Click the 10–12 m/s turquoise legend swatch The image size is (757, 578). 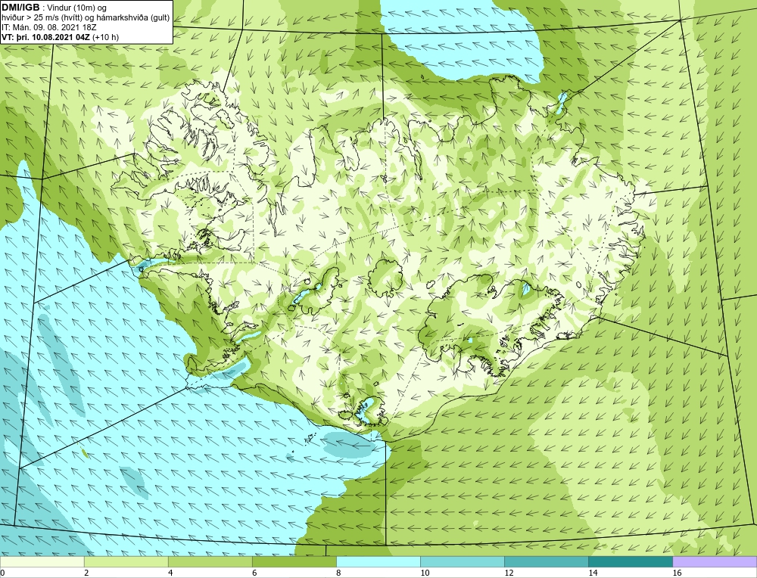click(462, 561)
